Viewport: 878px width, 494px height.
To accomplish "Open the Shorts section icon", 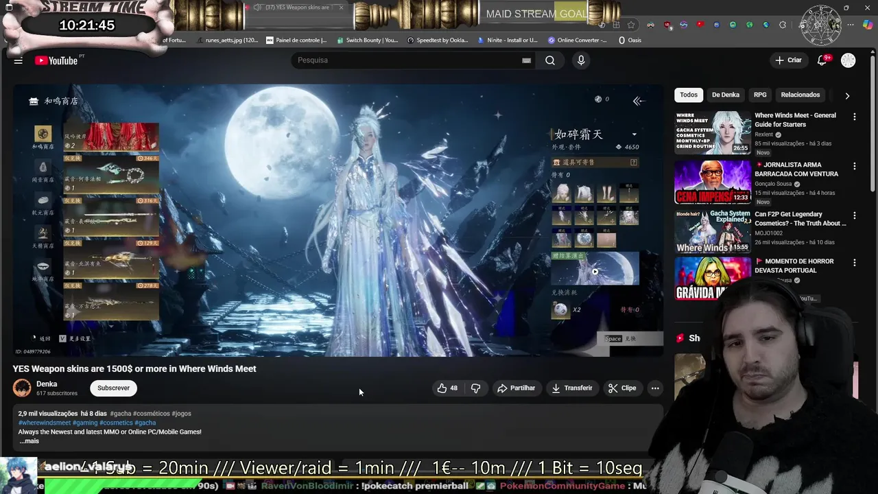I will tap(680, 338).
